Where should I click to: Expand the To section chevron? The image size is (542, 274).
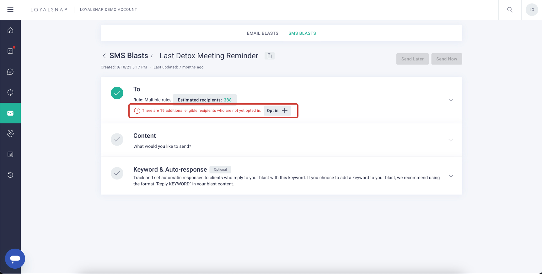pos(451,100)
